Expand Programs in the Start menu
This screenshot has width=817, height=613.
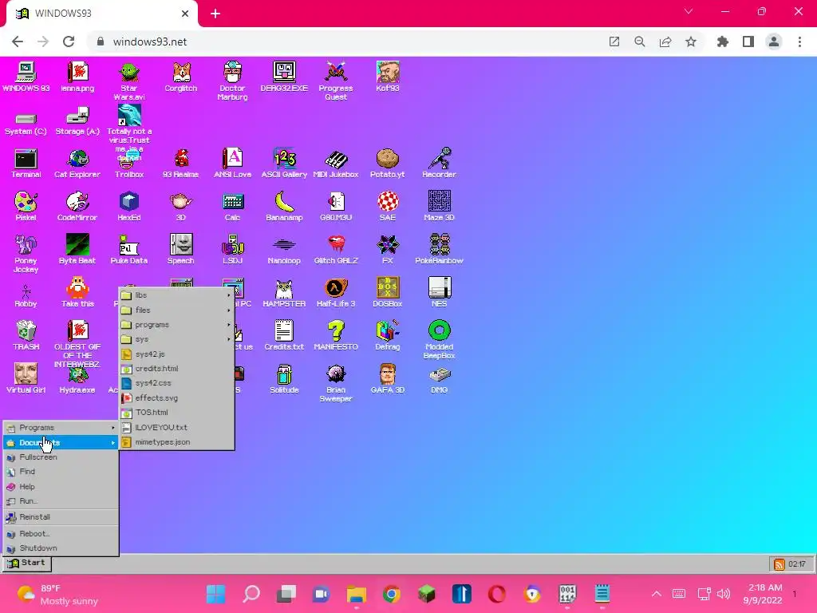(61, 428)
